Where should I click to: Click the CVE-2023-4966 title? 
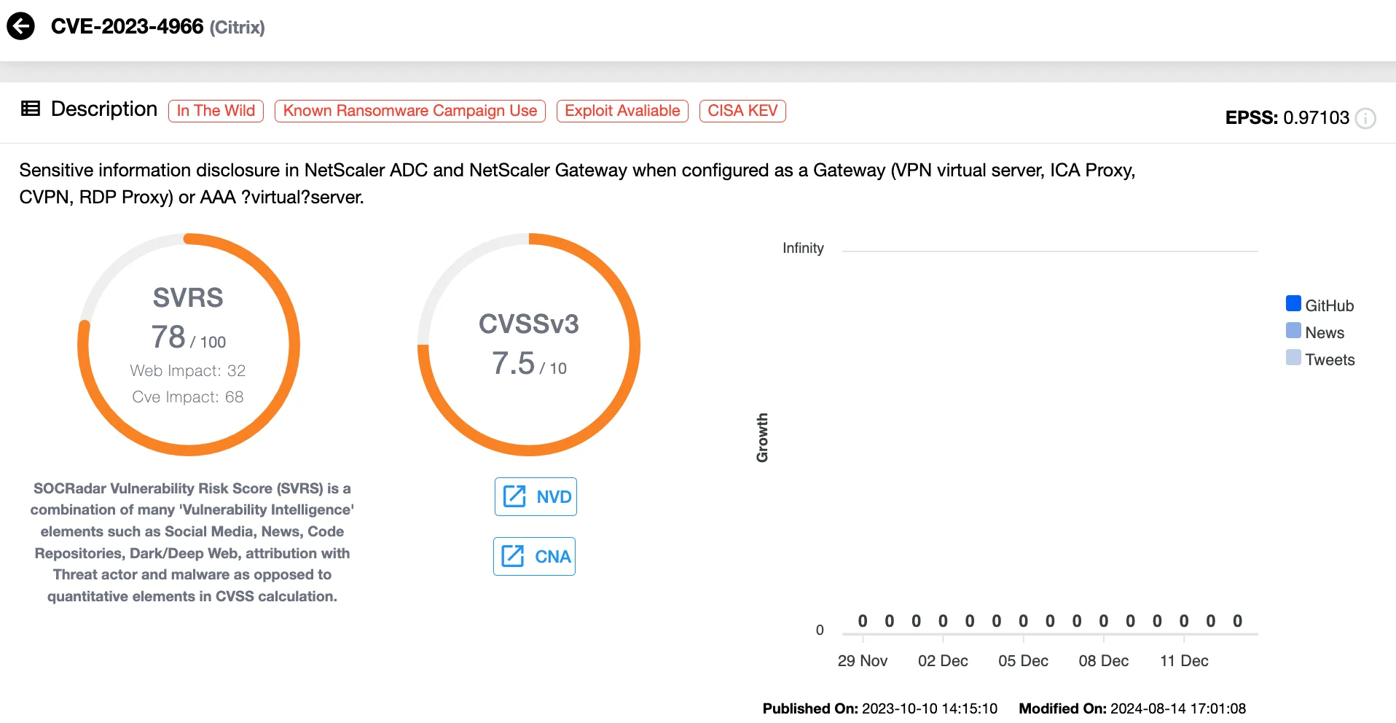[x=127, y=27]
